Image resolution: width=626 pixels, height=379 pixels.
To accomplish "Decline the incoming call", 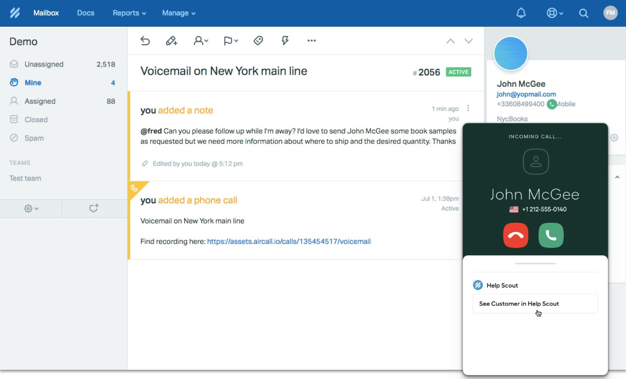I will (x=516, y=235).
